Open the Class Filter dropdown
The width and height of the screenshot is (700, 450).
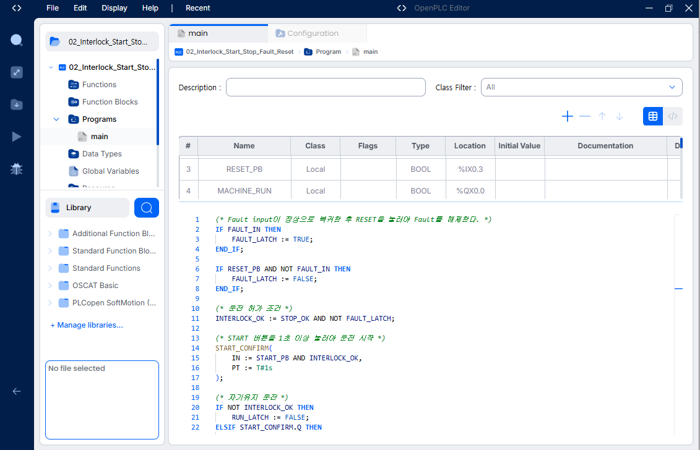[x=581, y=87]
